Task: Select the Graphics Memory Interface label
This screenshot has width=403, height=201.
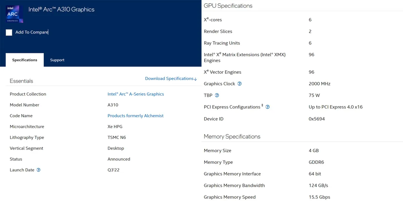Action: (x=232, y=174)
